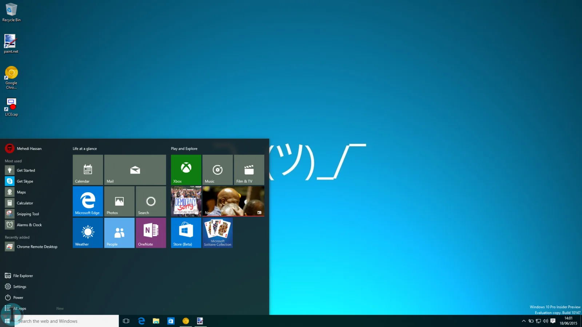The image size is (582, 327).
Task: Open the volume control in the system tray
Action: point(545,321)
